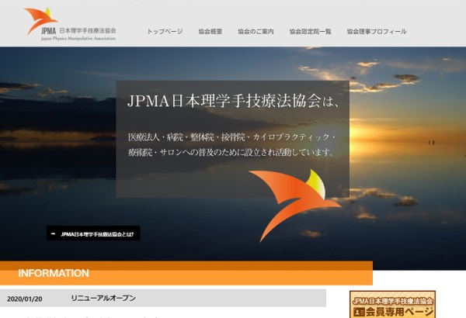Open the 協会概要 menu item
The width and height of the screenshot is (466, 318).
click(x=210, y=32)
